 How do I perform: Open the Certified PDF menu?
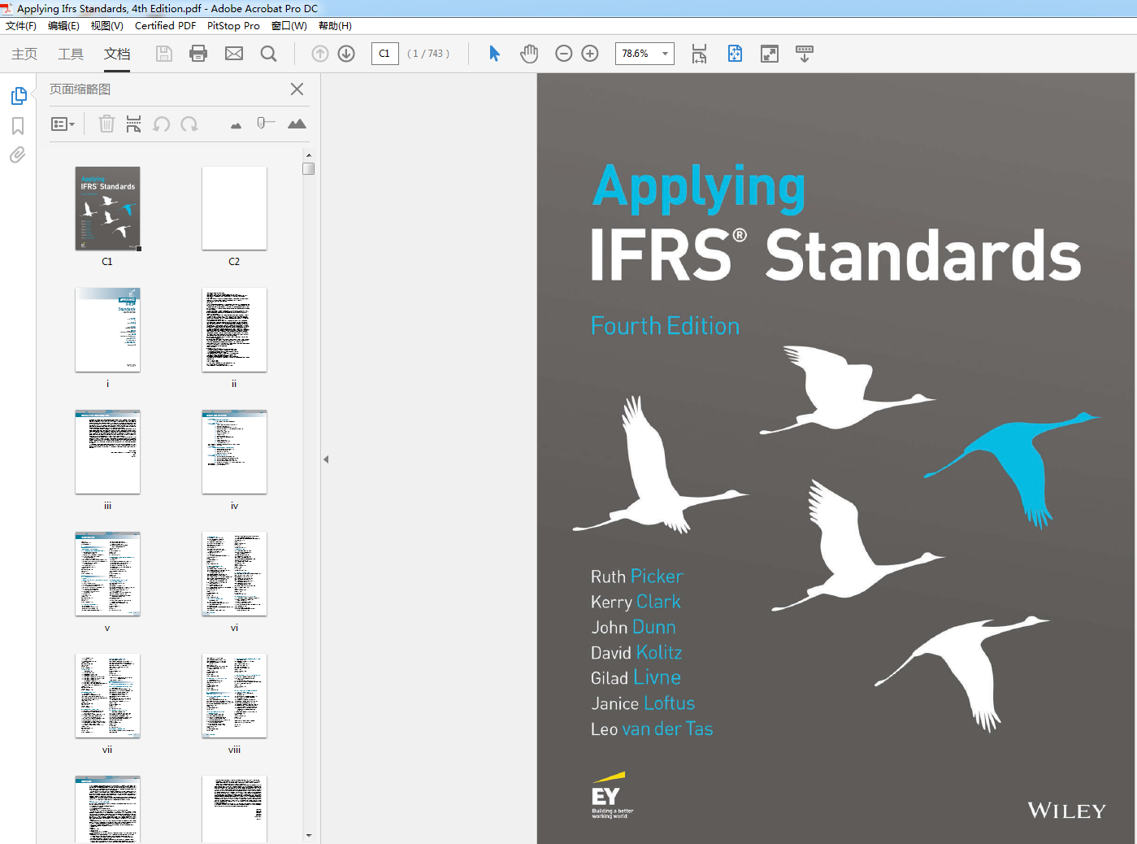[x=165, y=26]
